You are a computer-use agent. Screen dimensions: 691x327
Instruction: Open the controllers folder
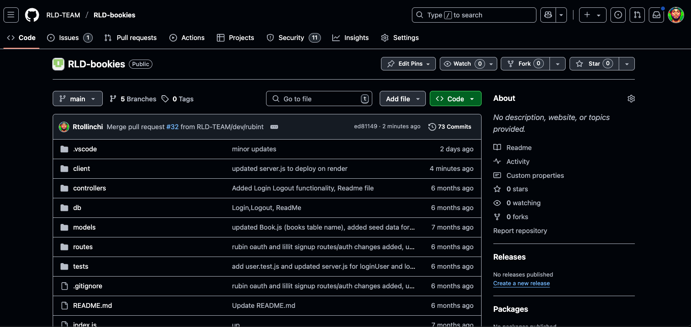pos(89,188)
